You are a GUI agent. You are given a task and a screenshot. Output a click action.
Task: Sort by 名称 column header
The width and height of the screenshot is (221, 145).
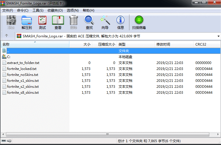pyautogui.click(x=35, y=44)
